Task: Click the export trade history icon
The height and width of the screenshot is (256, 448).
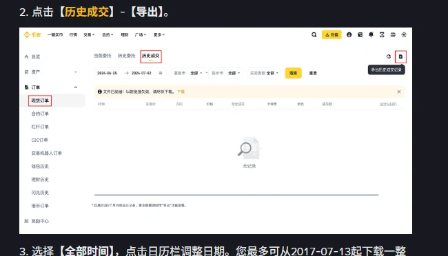Action: tap(400, 56)
